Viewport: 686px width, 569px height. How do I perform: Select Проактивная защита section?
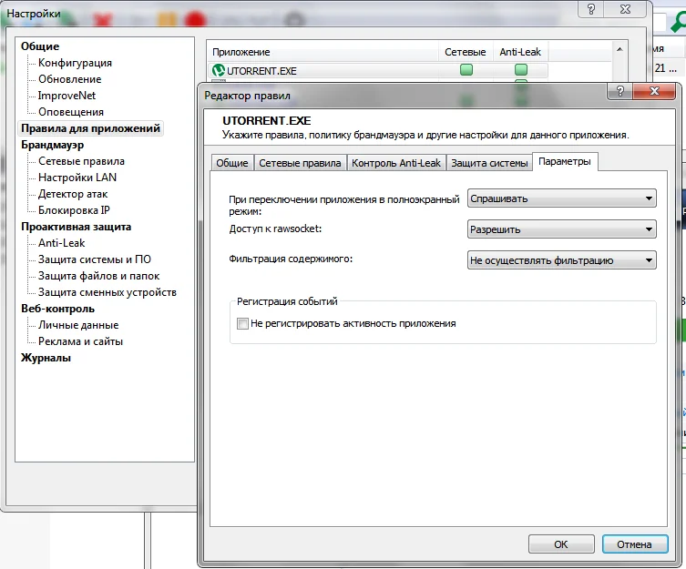click(x=77, y=227)
